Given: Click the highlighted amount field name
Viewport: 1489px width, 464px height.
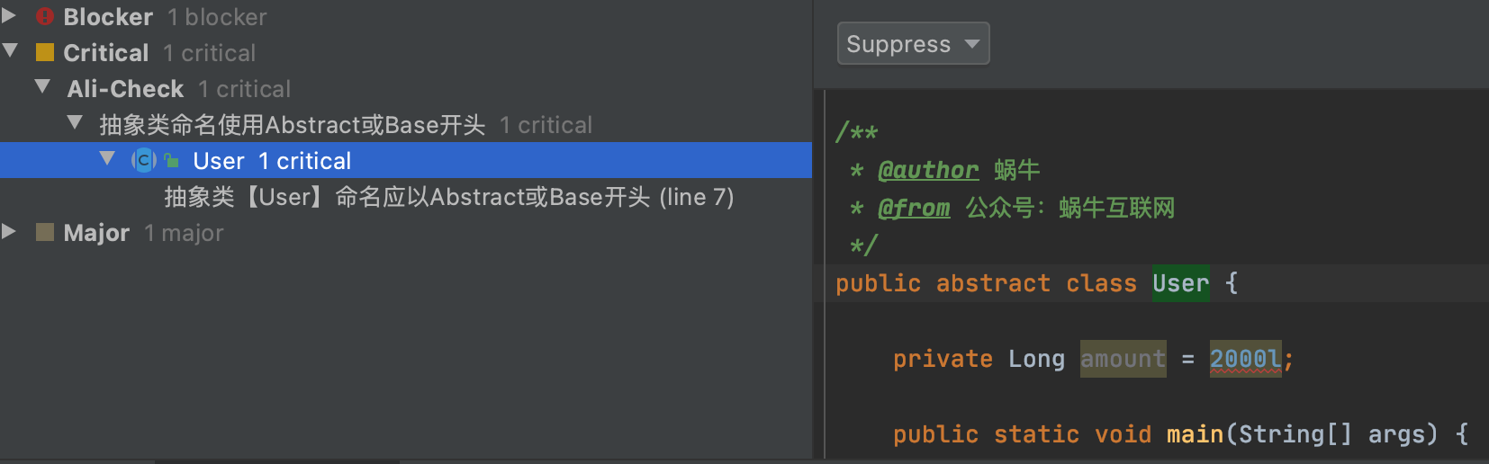Looking at the screenshot, I should [x=1124, y=359].
